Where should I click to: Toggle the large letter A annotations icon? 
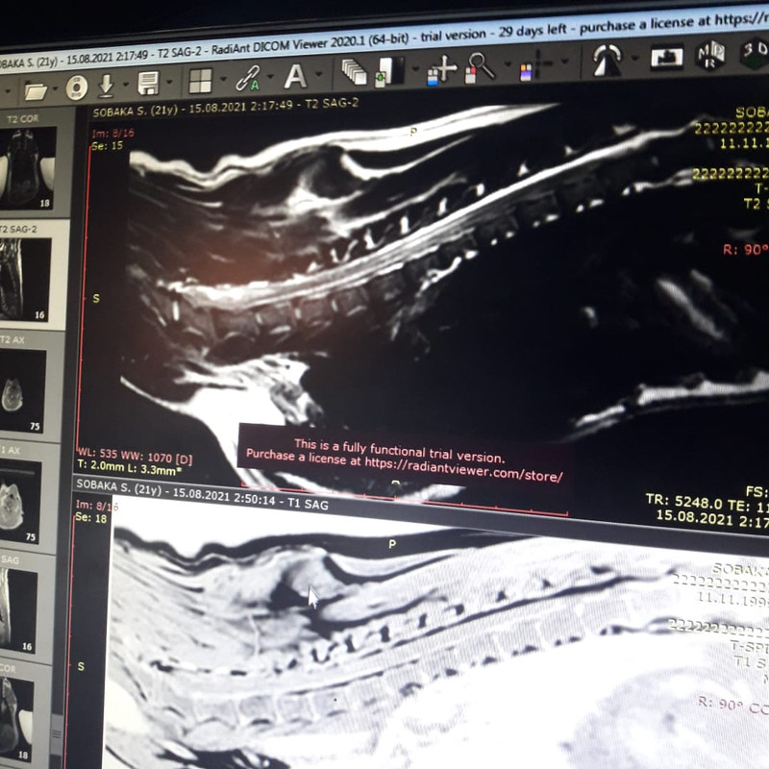pos(295,76)
